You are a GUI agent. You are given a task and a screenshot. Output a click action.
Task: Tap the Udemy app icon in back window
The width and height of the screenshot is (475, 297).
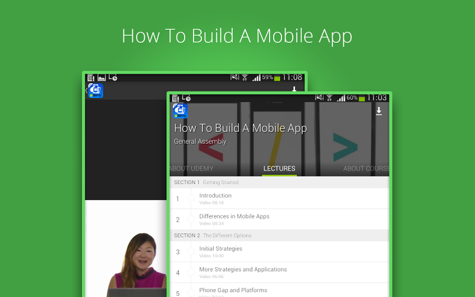(96, 91)
